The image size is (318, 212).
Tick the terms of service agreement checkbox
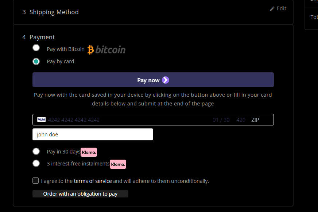[36, 181]
